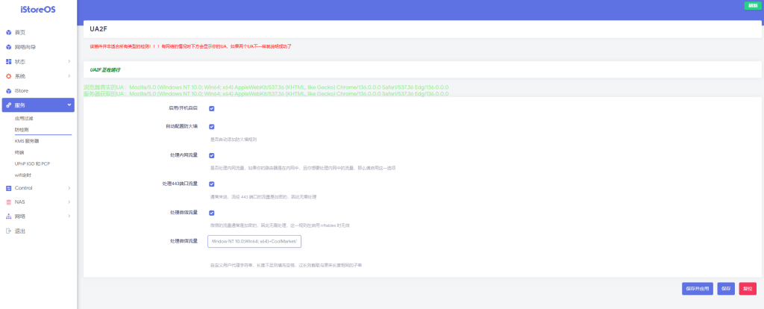Click the 状态 status icon

point(9,61)
